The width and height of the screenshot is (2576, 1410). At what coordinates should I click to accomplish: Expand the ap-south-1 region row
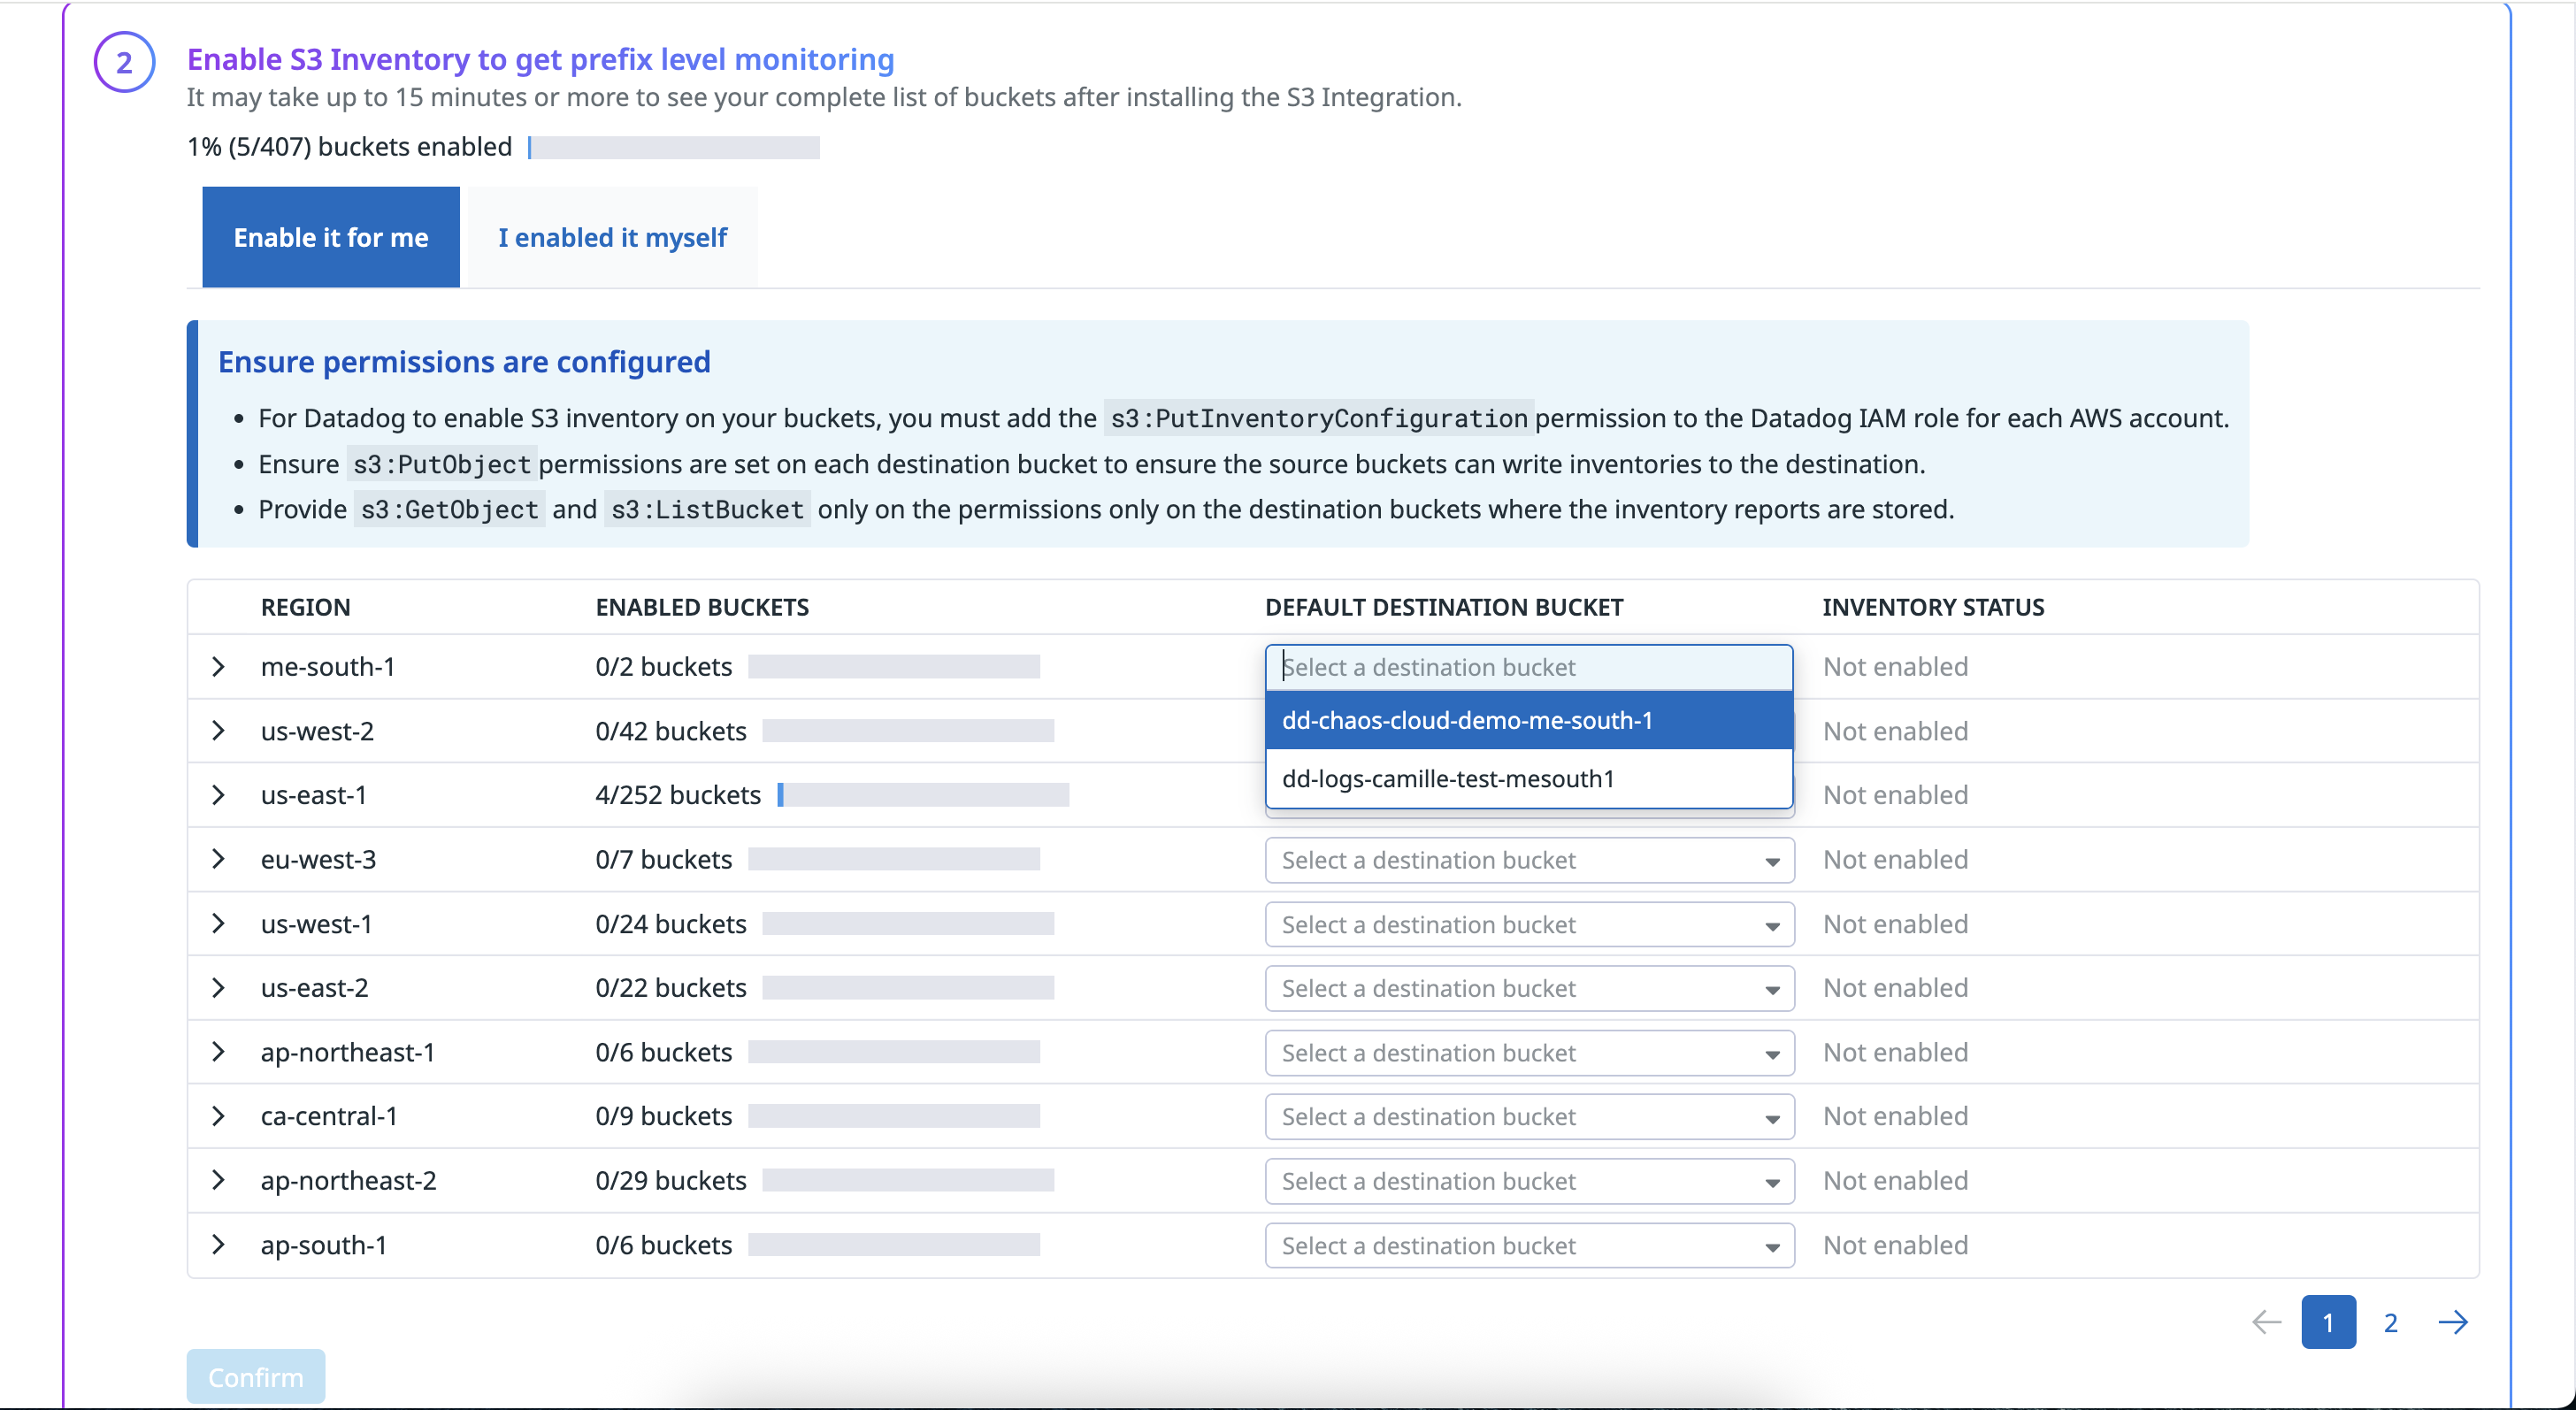click(218, 1245)
